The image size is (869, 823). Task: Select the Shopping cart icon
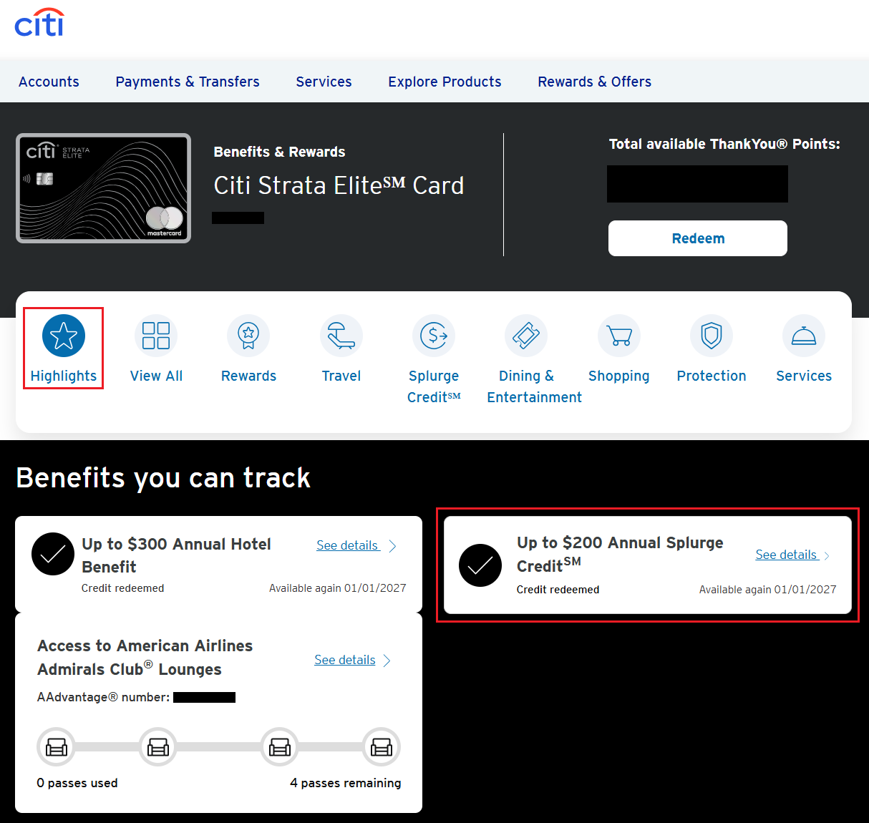click(x=618, y=336)
